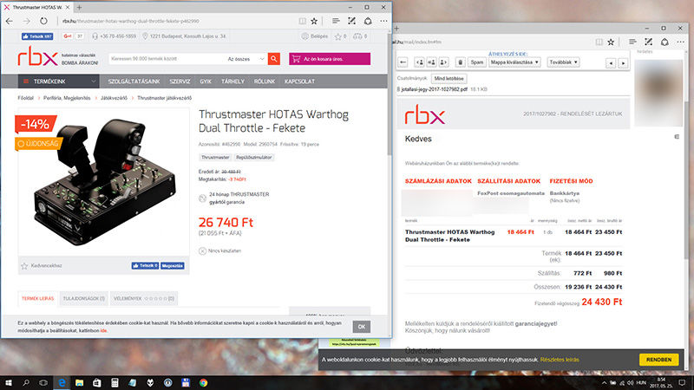Open More menu in rbx shop browser
The image size is (694, 390).
[383, 21]
